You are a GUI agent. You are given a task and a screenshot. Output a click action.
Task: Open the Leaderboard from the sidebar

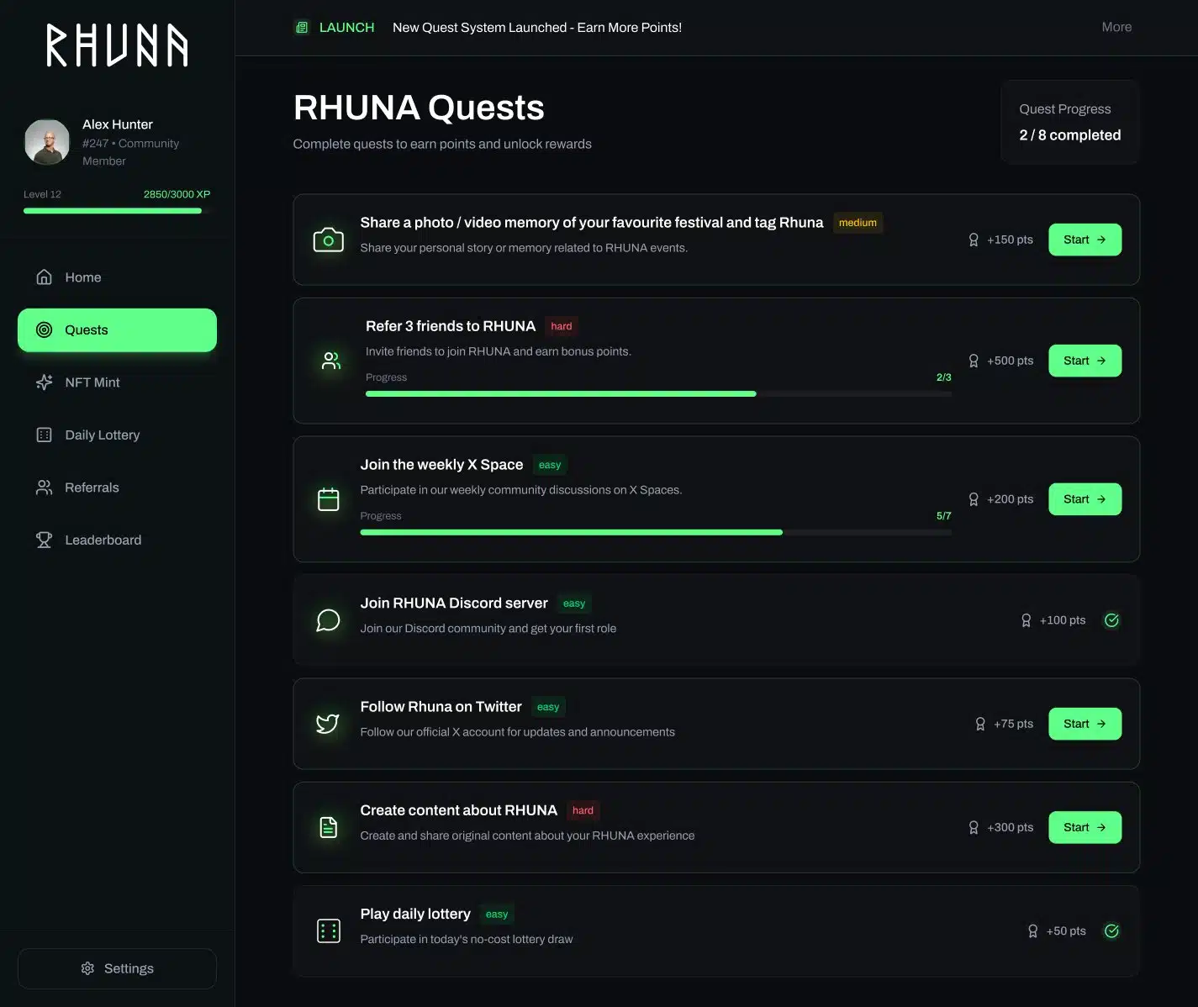click(x=103, y=540)
